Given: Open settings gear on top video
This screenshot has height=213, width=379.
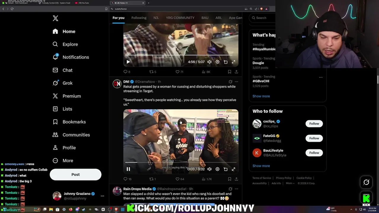Looking at the screenshot, I should click(x=217, y=62).
